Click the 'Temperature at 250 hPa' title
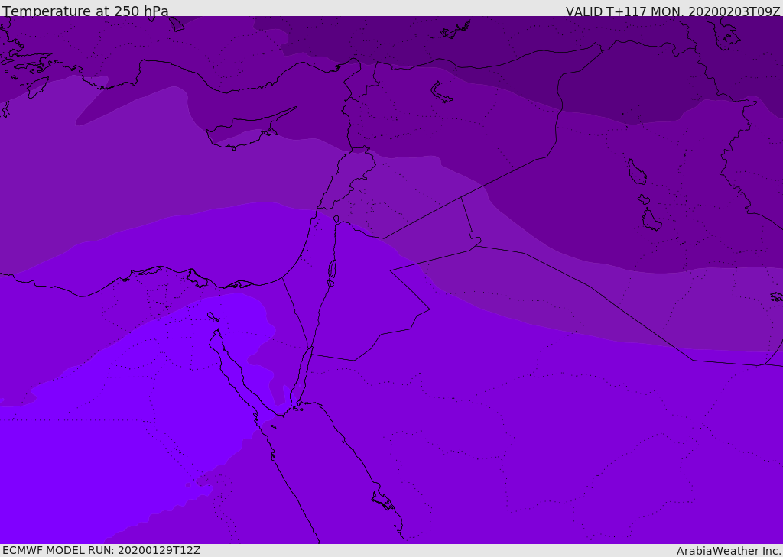783x557 pixels. 86,11
